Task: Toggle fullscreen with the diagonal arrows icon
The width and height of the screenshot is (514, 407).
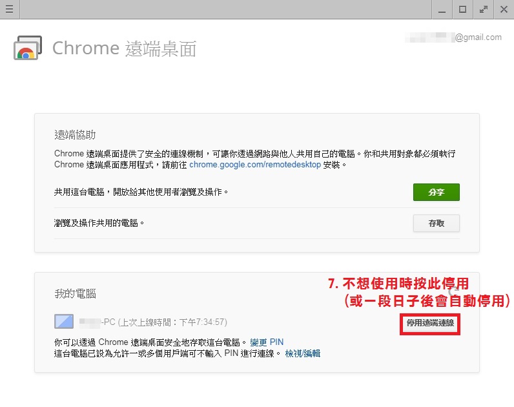Action: [x=483, y=10]
